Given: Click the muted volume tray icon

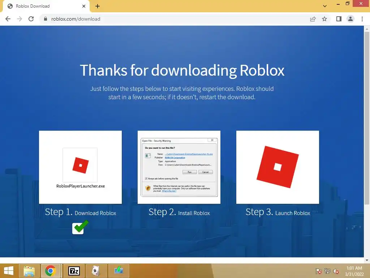Looking at the screenshot, I should coord(336,271).
